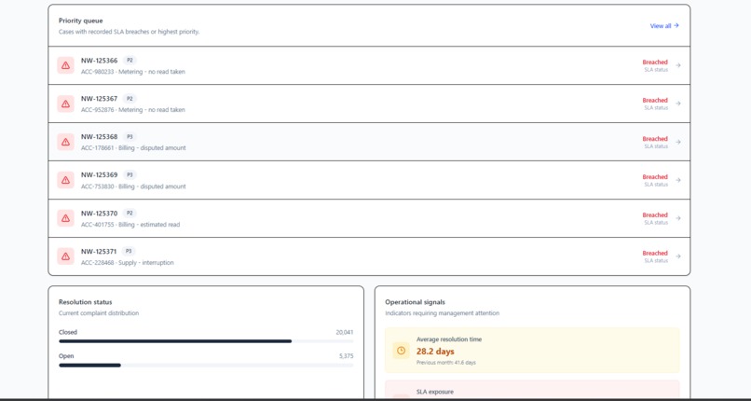Click Breached status on NW-125369 row
Screen dimensions: 751x401
coord(655,177)
